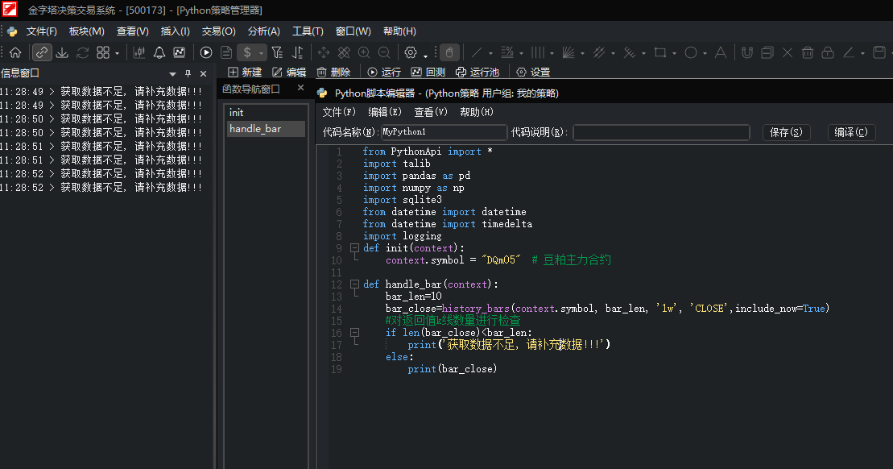The width and height of the screenshot is (893, 469).
Task: Click the trash delete-drawings icon
Action: click(808, 52)
